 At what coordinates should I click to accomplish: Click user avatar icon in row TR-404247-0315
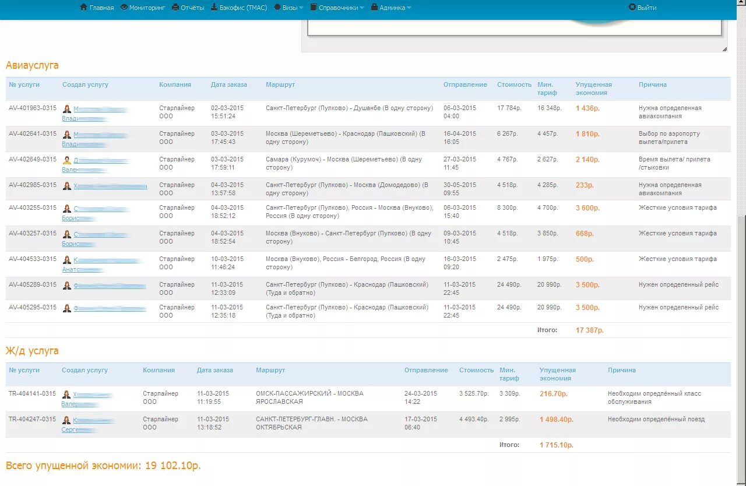click(x=66, y=420)
